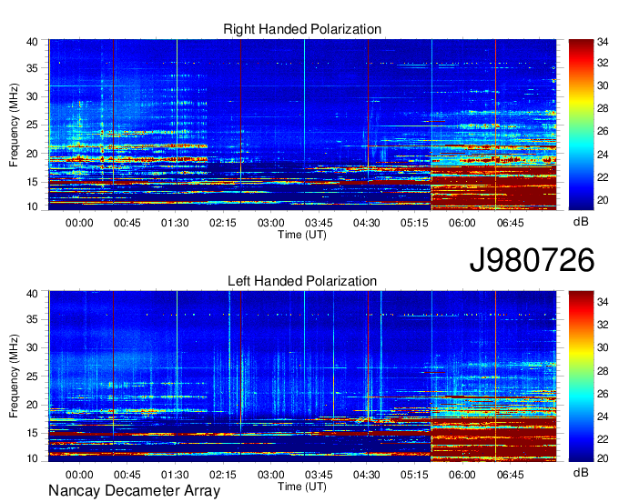Click the dB unit under Right Handed color bar
The width and height of the screenshot is (619, 502).
[581, 222]
